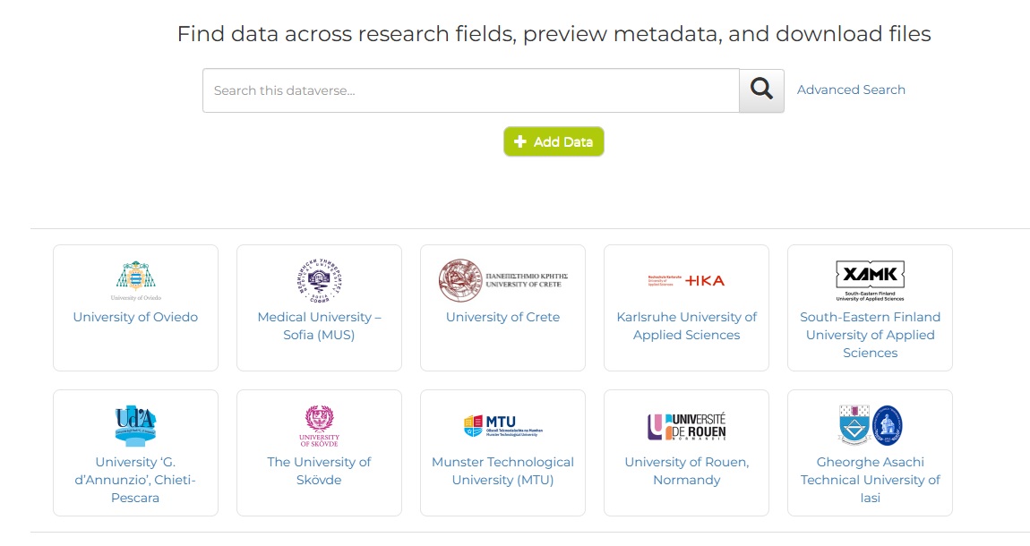Click the Gheorghe Asachi university crests
Image resolution: width=1030 pixels, height=546 pixels.
(x=870, y=425)
